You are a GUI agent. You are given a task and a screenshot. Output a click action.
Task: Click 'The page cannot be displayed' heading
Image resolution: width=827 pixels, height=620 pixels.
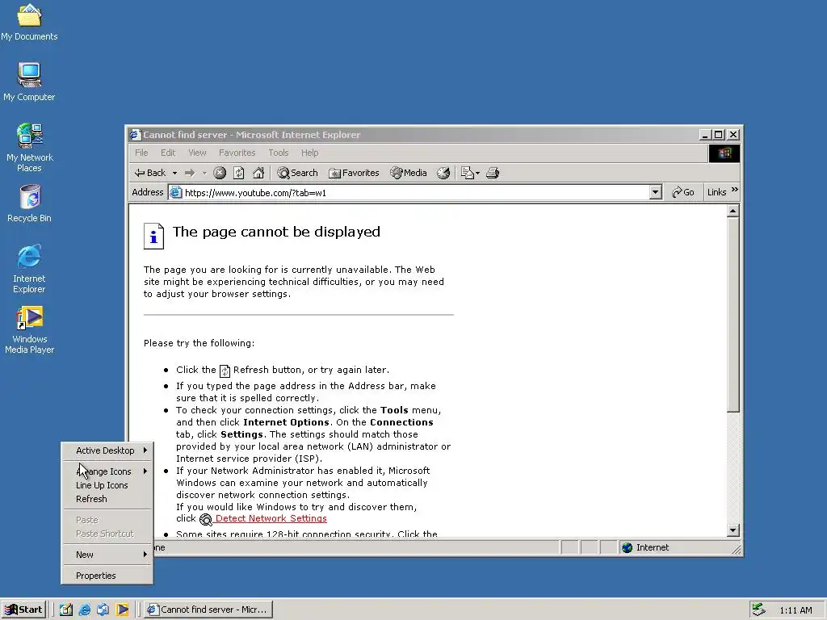point(276,232)
